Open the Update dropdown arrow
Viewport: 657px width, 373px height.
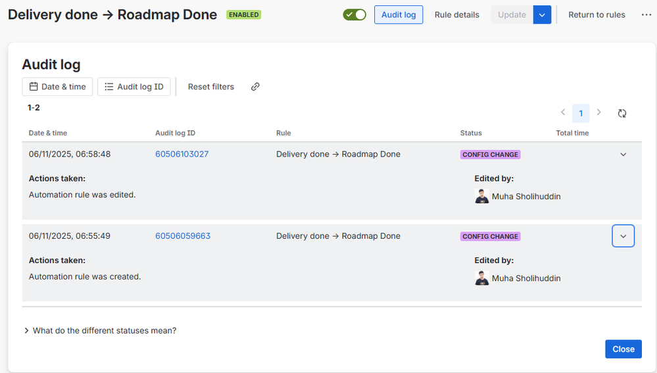[x=542, y=14]
